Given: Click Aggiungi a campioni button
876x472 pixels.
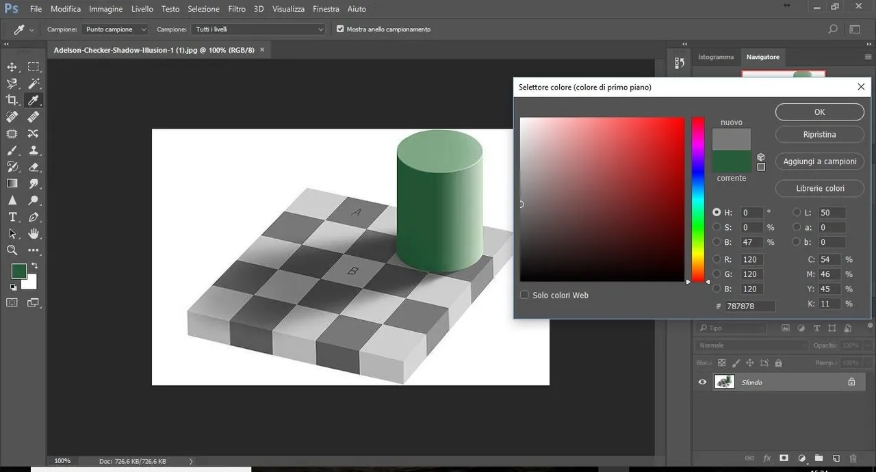Looking at the screenshot, I should (819, 161).
